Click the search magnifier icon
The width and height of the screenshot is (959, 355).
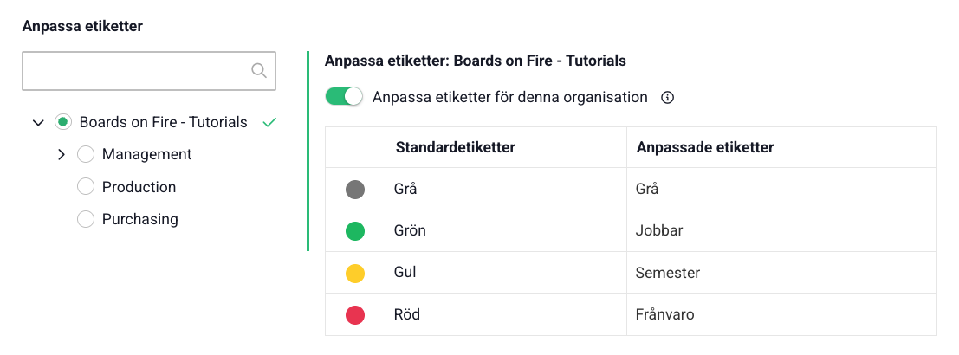click(258, 71)
